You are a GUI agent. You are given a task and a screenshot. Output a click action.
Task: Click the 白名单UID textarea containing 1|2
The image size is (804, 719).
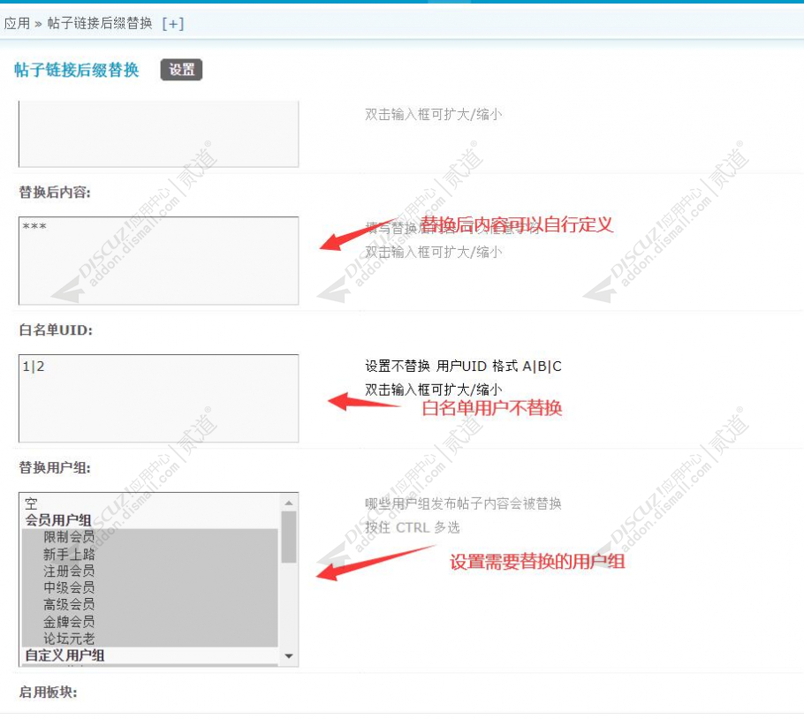coord(158,398)
